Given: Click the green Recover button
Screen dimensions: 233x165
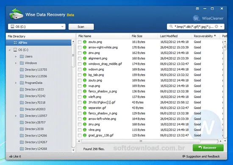Looking at the screenshot, I should pos(208,148).
